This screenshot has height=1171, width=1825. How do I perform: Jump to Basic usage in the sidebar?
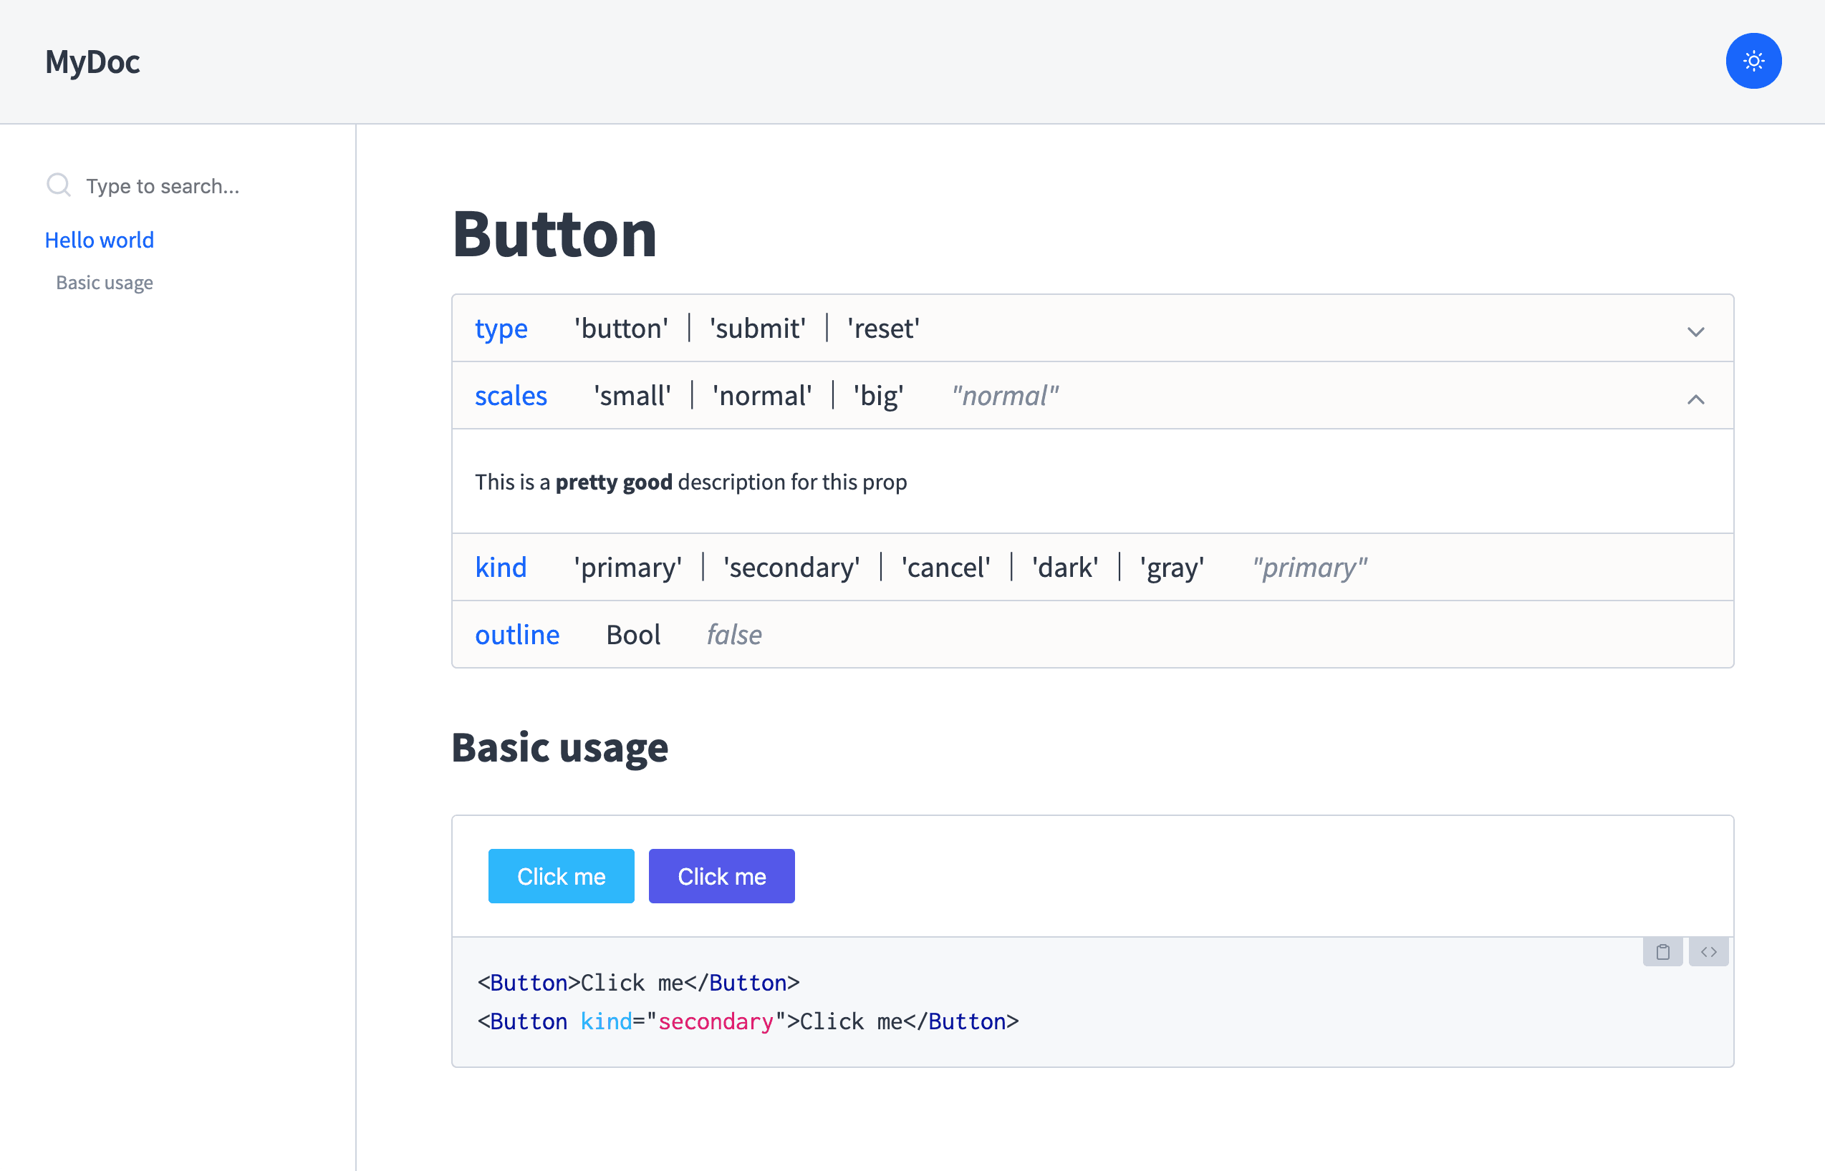105,283
